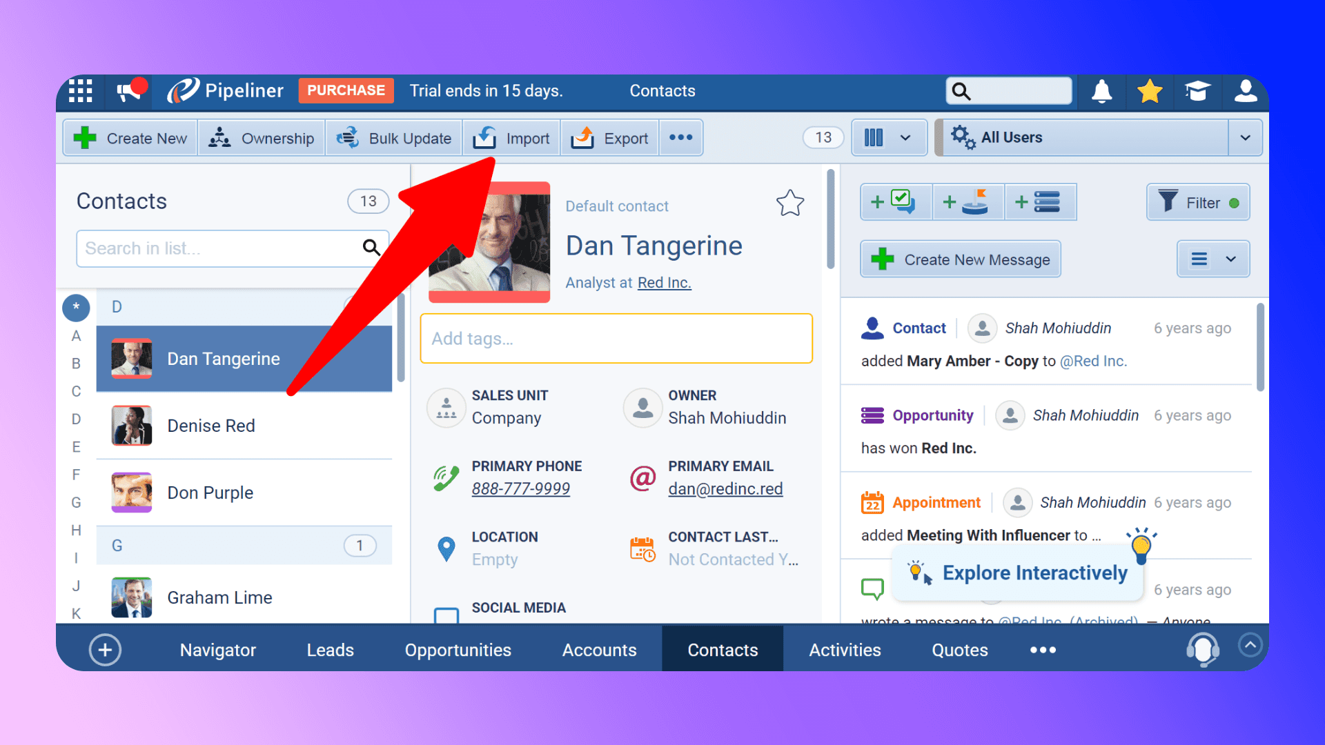The width and height of the screenshot is (1325, 745).
Task: Open the graduation cap learning icon
Action: 1197,91
